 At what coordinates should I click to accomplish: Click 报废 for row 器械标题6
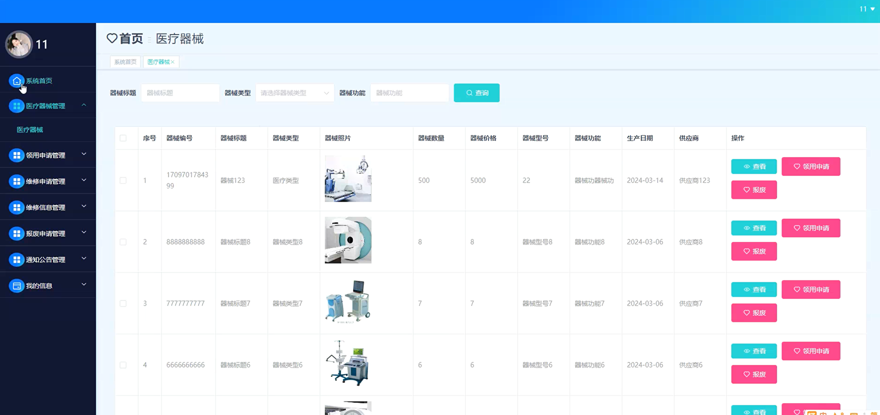pyautogui.click(x=754, y=374)
